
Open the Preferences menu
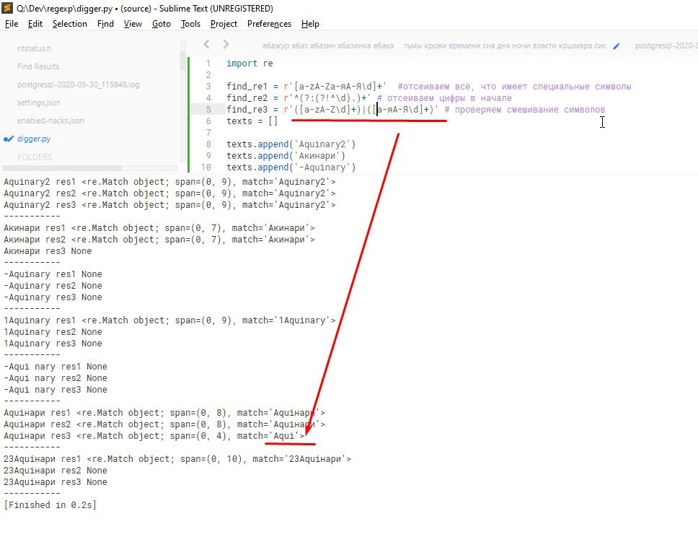(269, 24)
